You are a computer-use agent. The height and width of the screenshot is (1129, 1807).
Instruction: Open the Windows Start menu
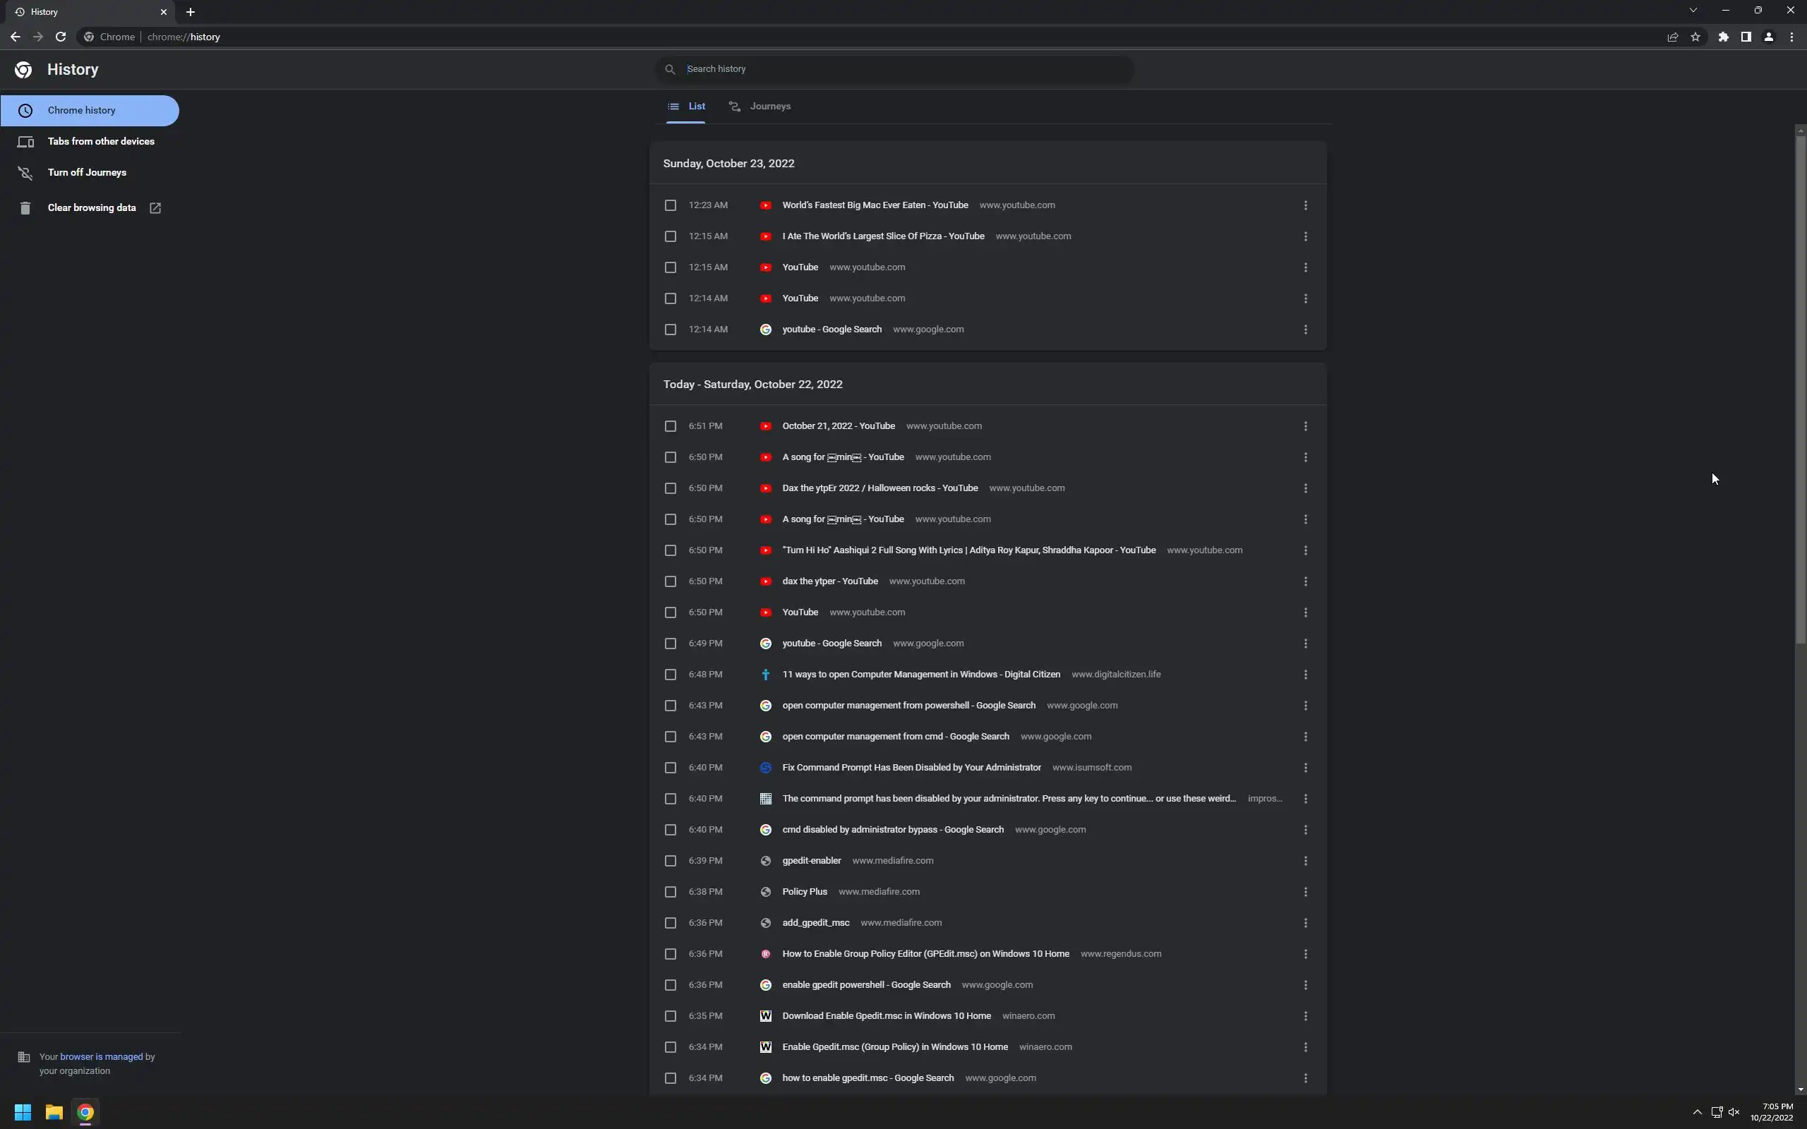23,1112
